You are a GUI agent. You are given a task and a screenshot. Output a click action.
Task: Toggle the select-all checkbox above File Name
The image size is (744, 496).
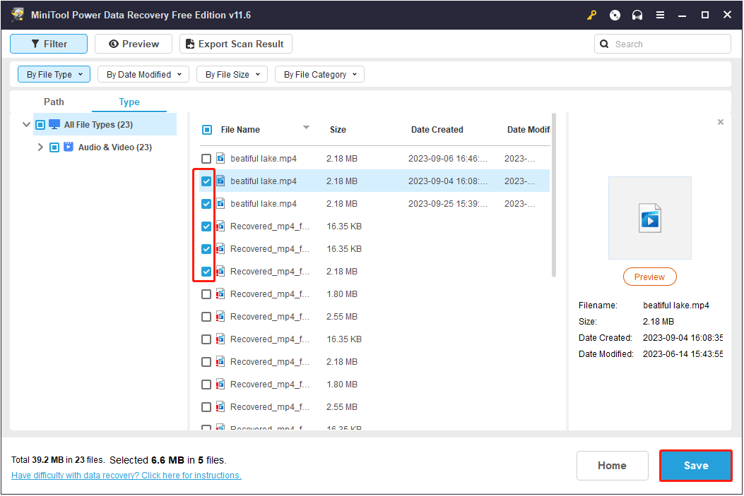[x=206, y=129]
